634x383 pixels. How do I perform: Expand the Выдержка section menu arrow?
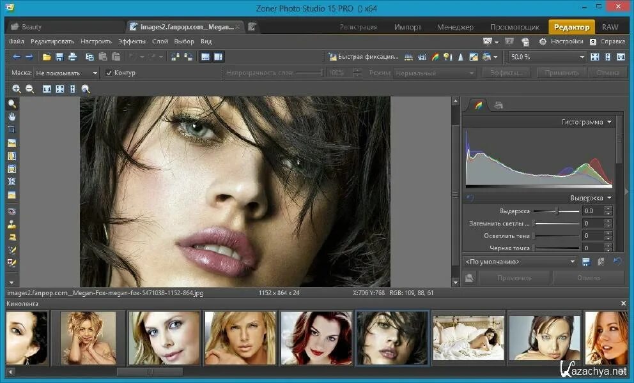609,198
